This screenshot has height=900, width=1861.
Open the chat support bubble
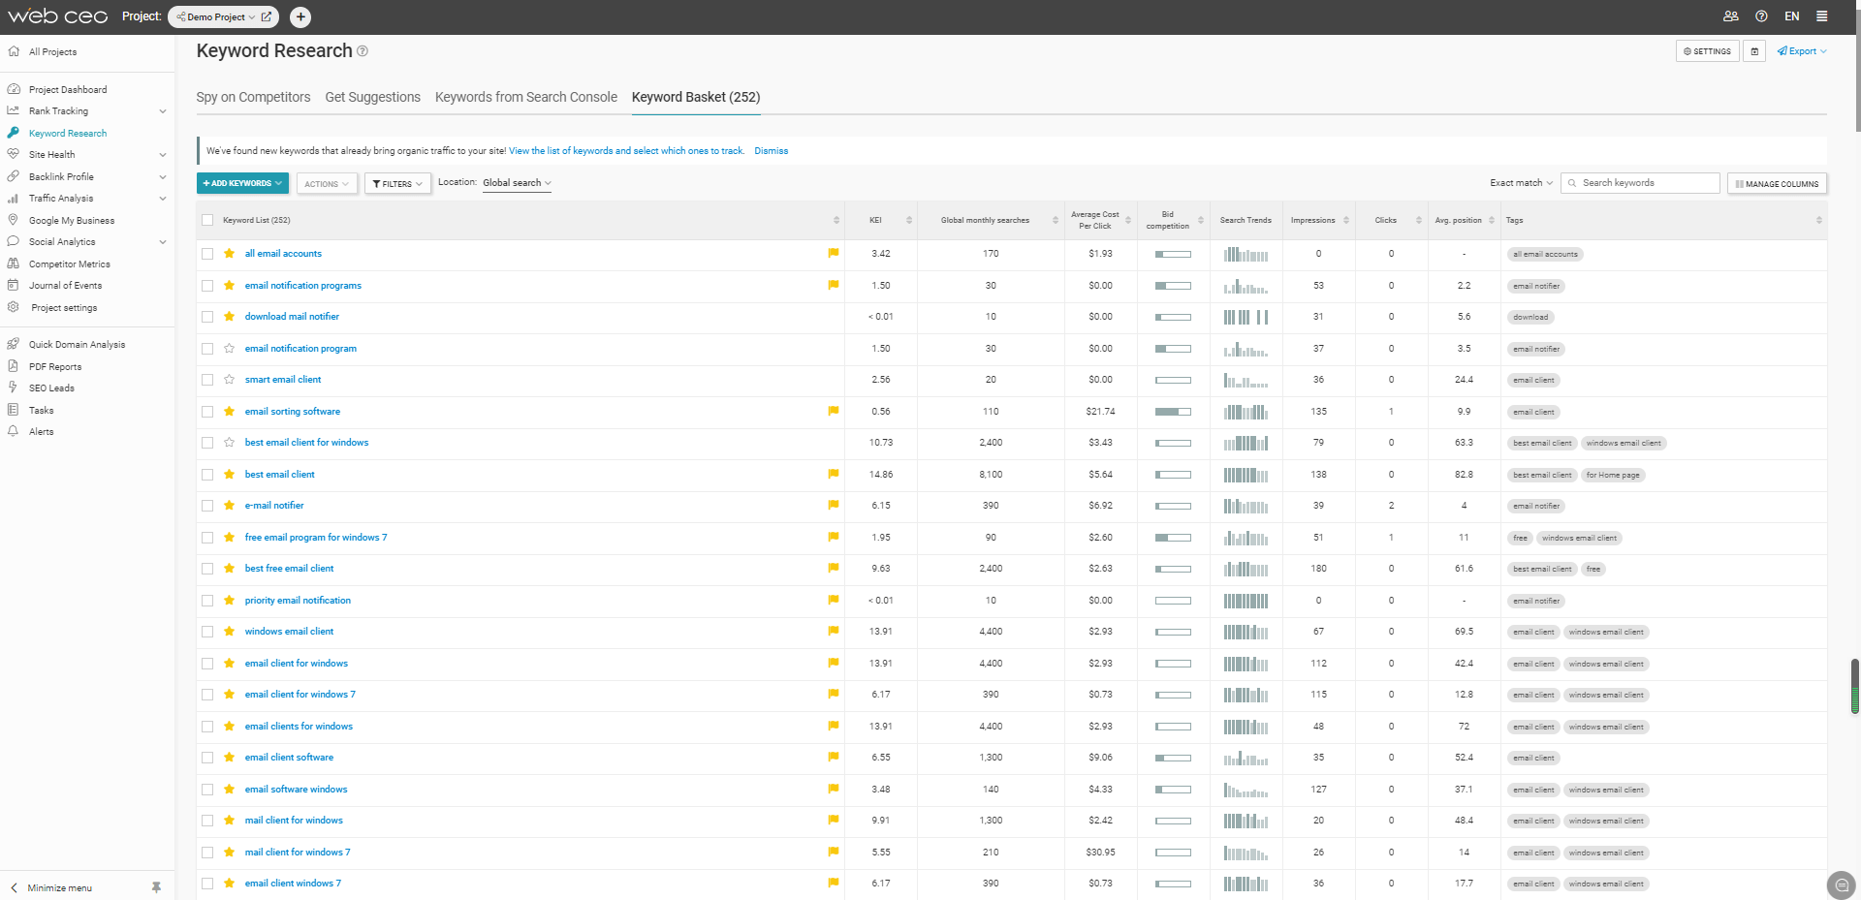(1842, 884)
